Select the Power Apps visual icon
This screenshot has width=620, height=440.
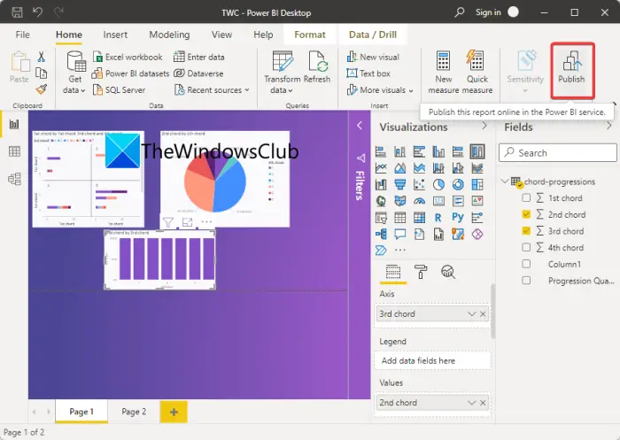(477, 234)
